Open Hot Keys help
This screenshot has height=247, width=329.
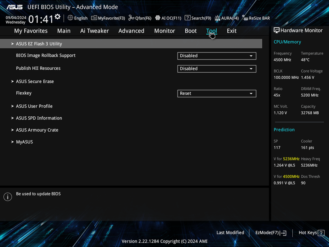coord(311,233)
